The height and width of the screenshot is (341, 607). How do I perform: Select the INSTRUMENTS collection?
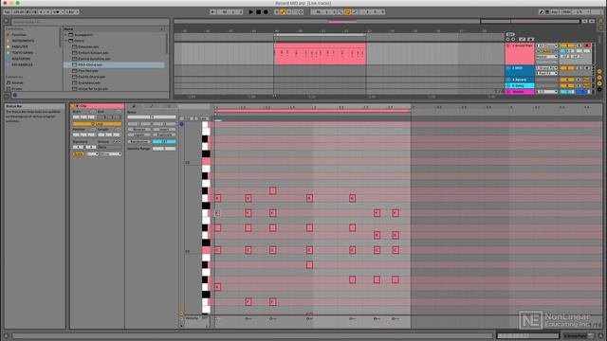point(23,41)
